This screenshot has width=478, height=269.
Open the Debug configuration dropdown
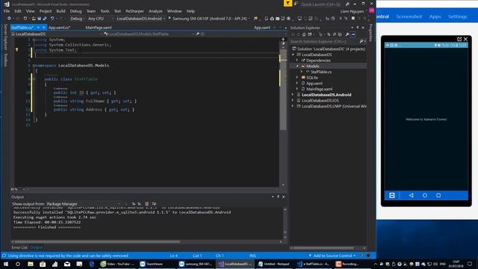click(77, 19)
